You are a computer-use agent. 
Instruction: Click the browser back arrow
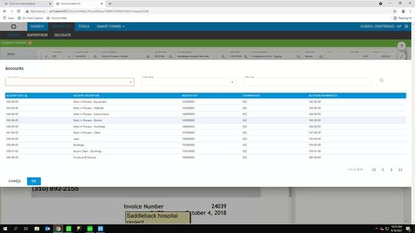[5, 12]
